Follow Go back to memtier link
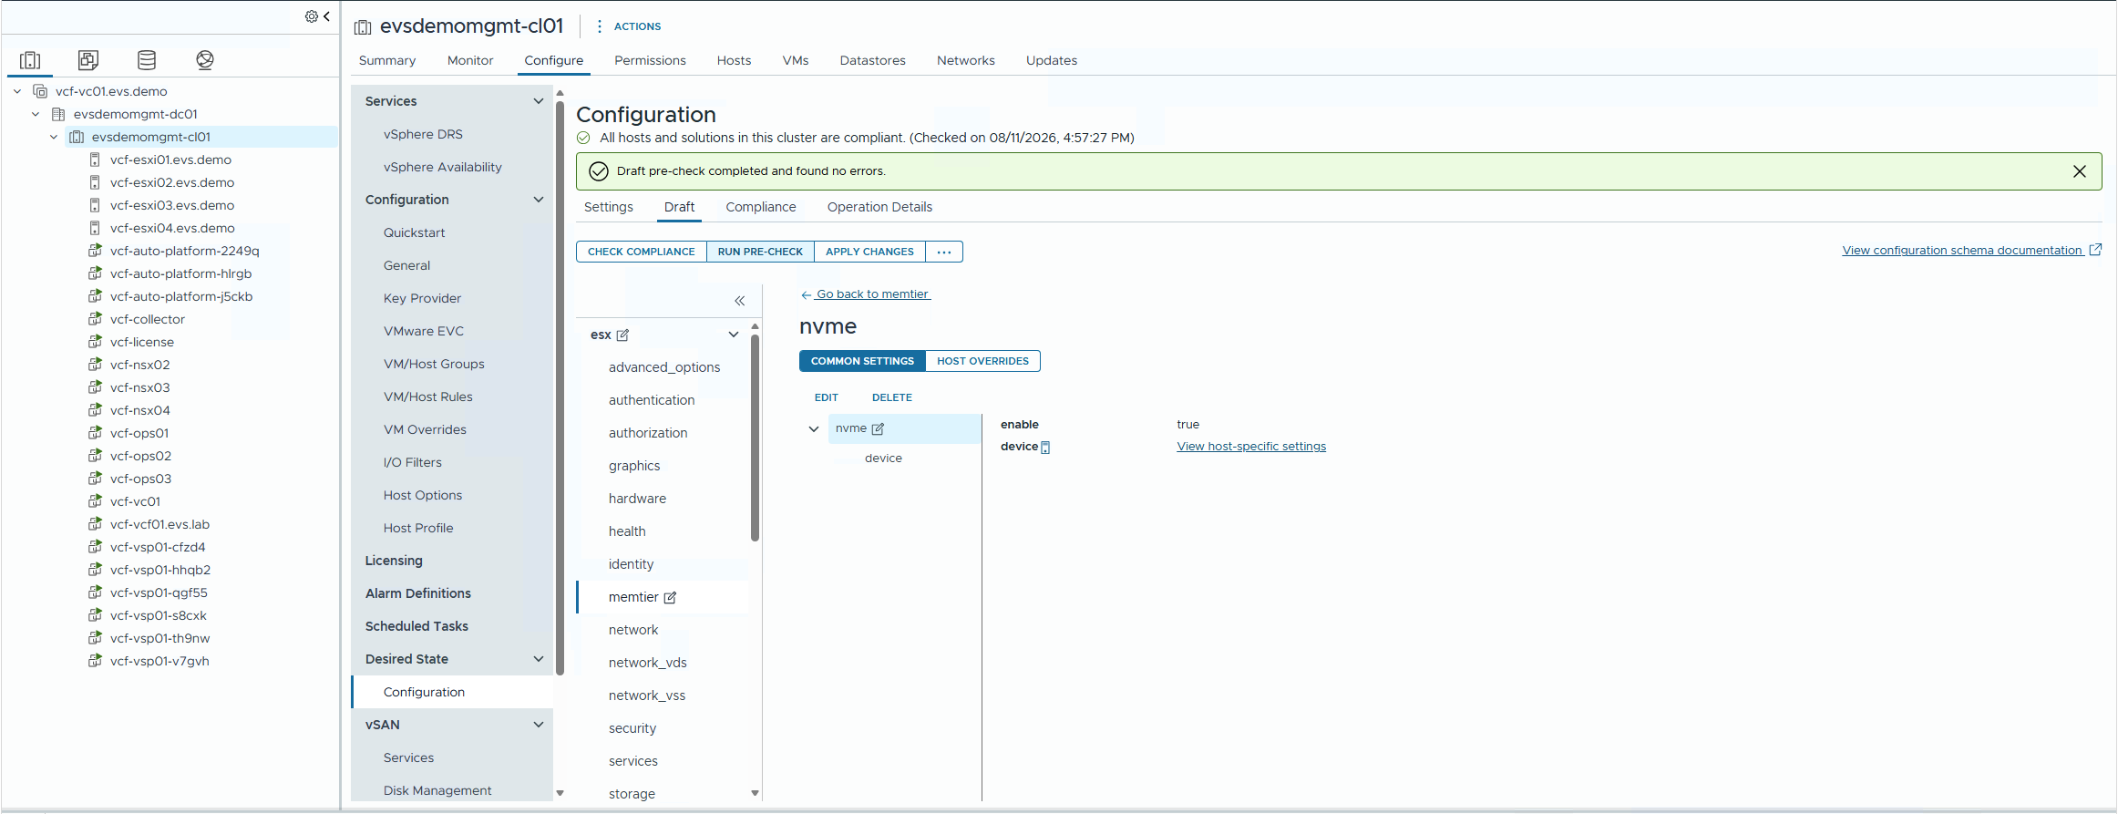2118x814 pixels. click(873, 294)
